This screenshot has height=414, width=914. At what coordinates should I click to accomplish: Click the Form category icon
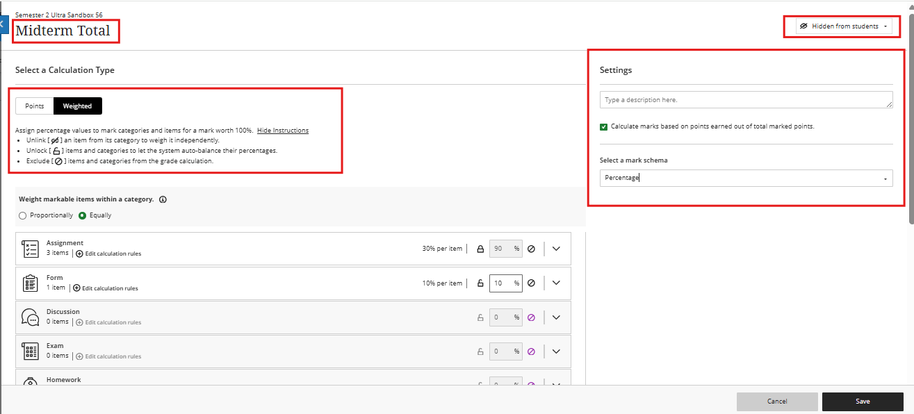pyautogui.click(x=31, y=282)
